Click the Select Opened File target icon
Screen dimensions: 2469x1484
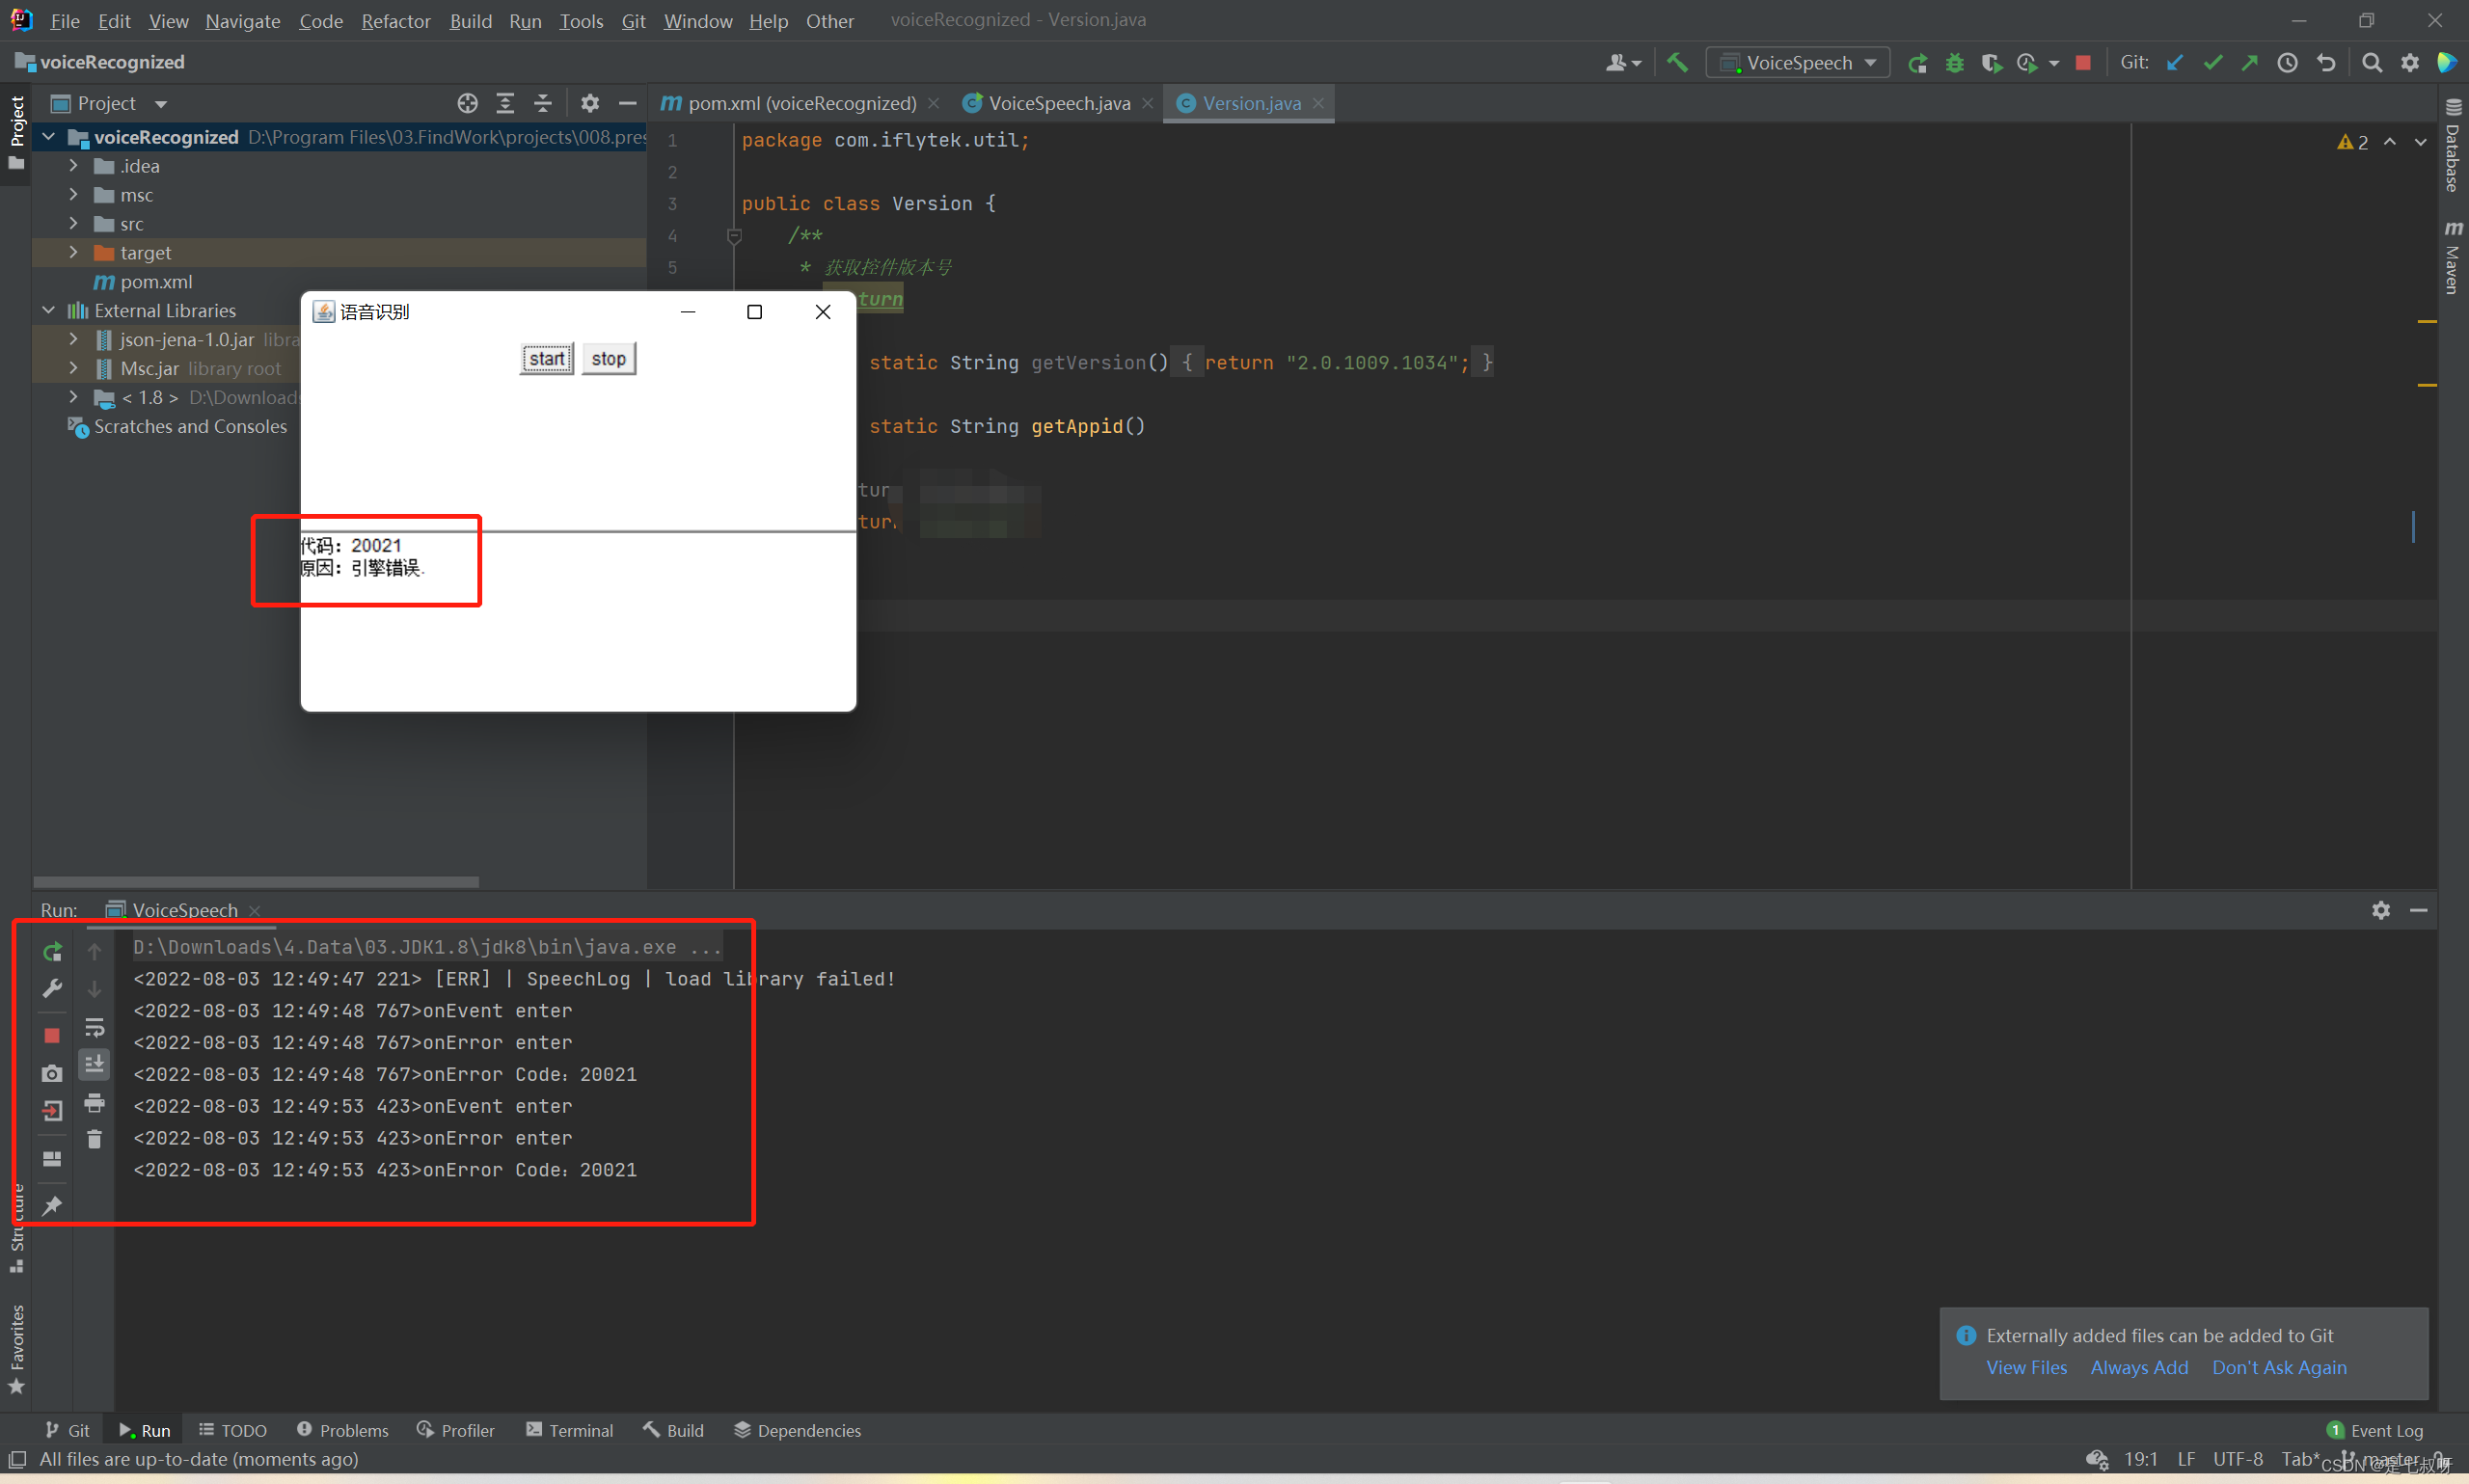(467, 103)
